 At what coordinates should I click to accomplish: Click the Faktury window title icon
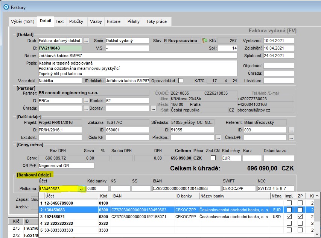pyautogui.click(x=5, y=7)
